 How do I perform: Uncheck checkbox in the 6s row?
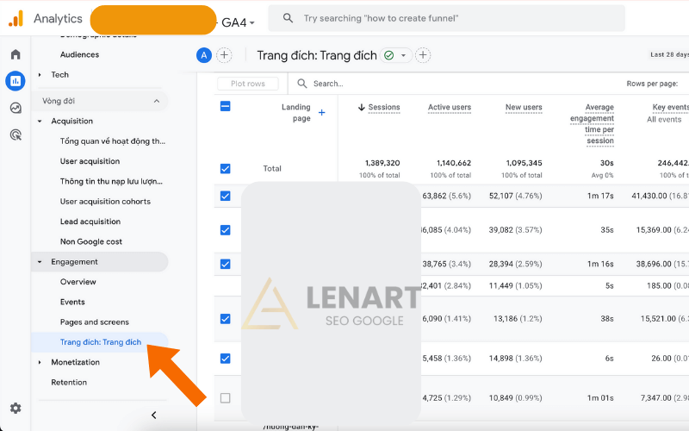(225, 359)
